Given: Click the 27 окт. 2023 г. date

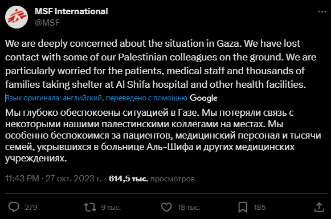Looking at the screenshot, I should [x=73, y=179].
